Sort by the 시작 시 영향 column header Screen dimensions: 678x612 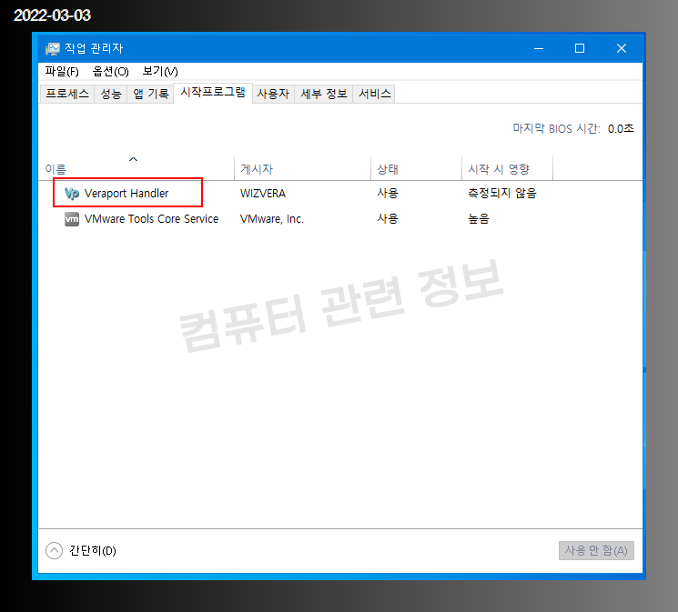pos(507,168)
